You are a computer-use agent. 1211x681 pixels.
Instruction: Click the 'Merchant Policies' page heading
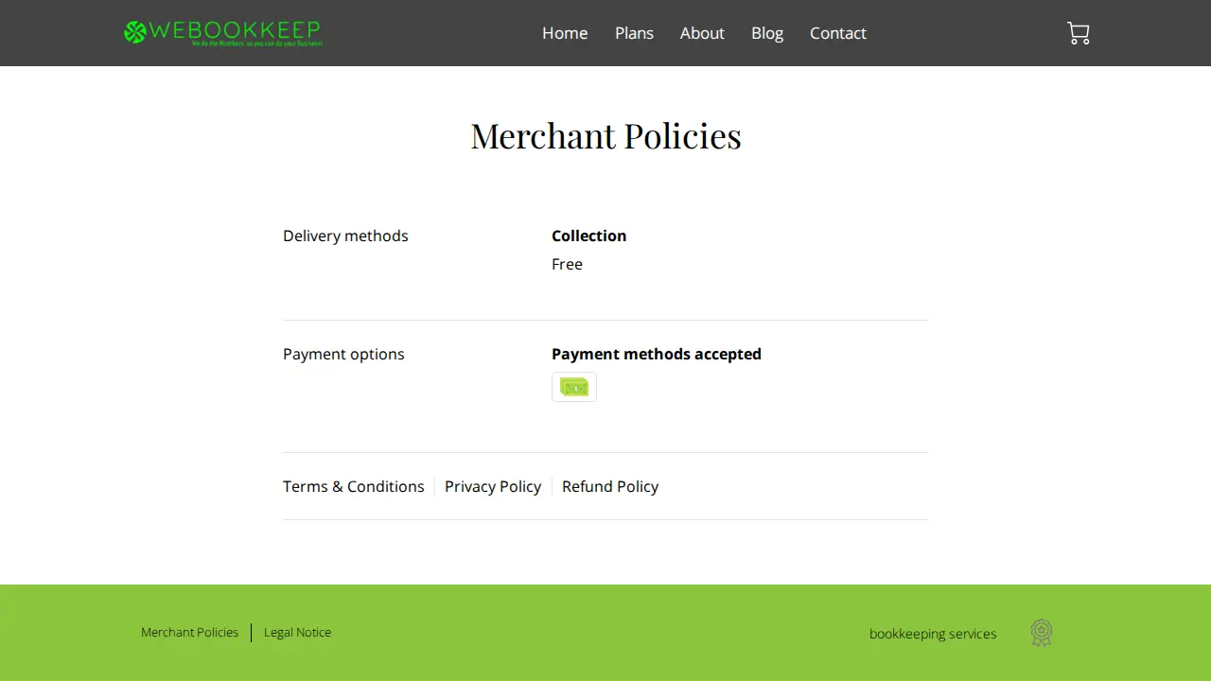[x=605, y=135]
